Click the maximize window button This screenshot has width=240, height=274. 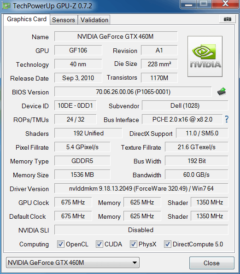coord(204,4)
